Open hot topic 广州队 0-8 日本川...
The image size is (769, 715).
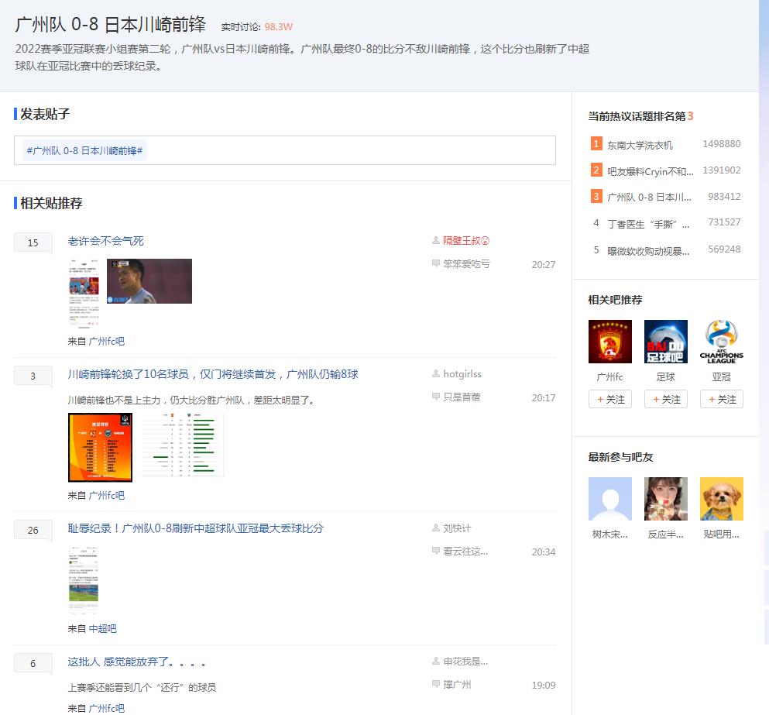click(x=649, y=198)
